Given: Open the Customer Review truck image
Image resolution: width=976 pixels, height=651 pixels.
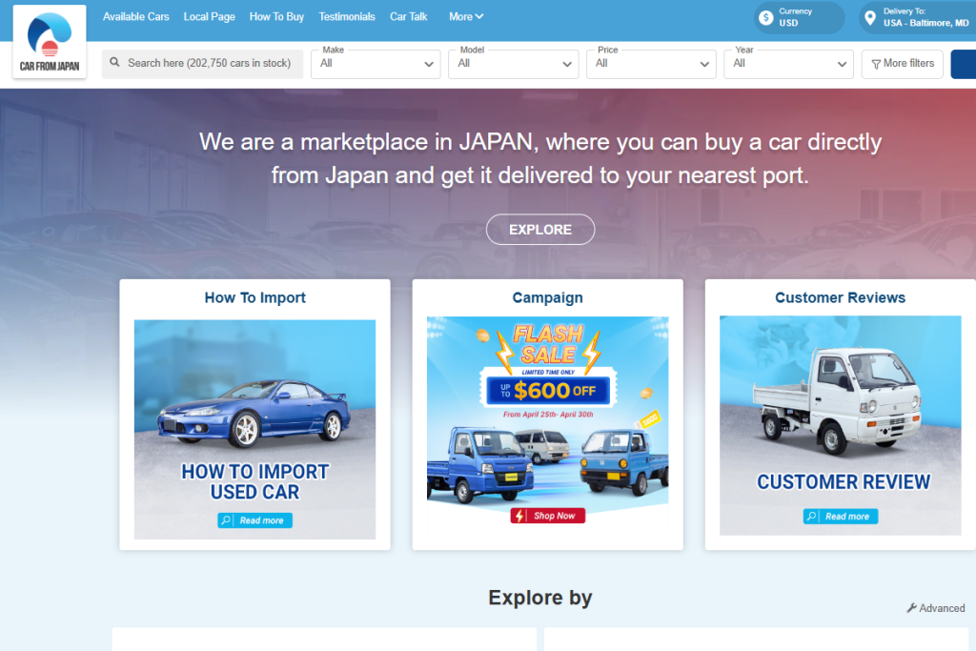Looking at the screenshot, I should [841, 426].
